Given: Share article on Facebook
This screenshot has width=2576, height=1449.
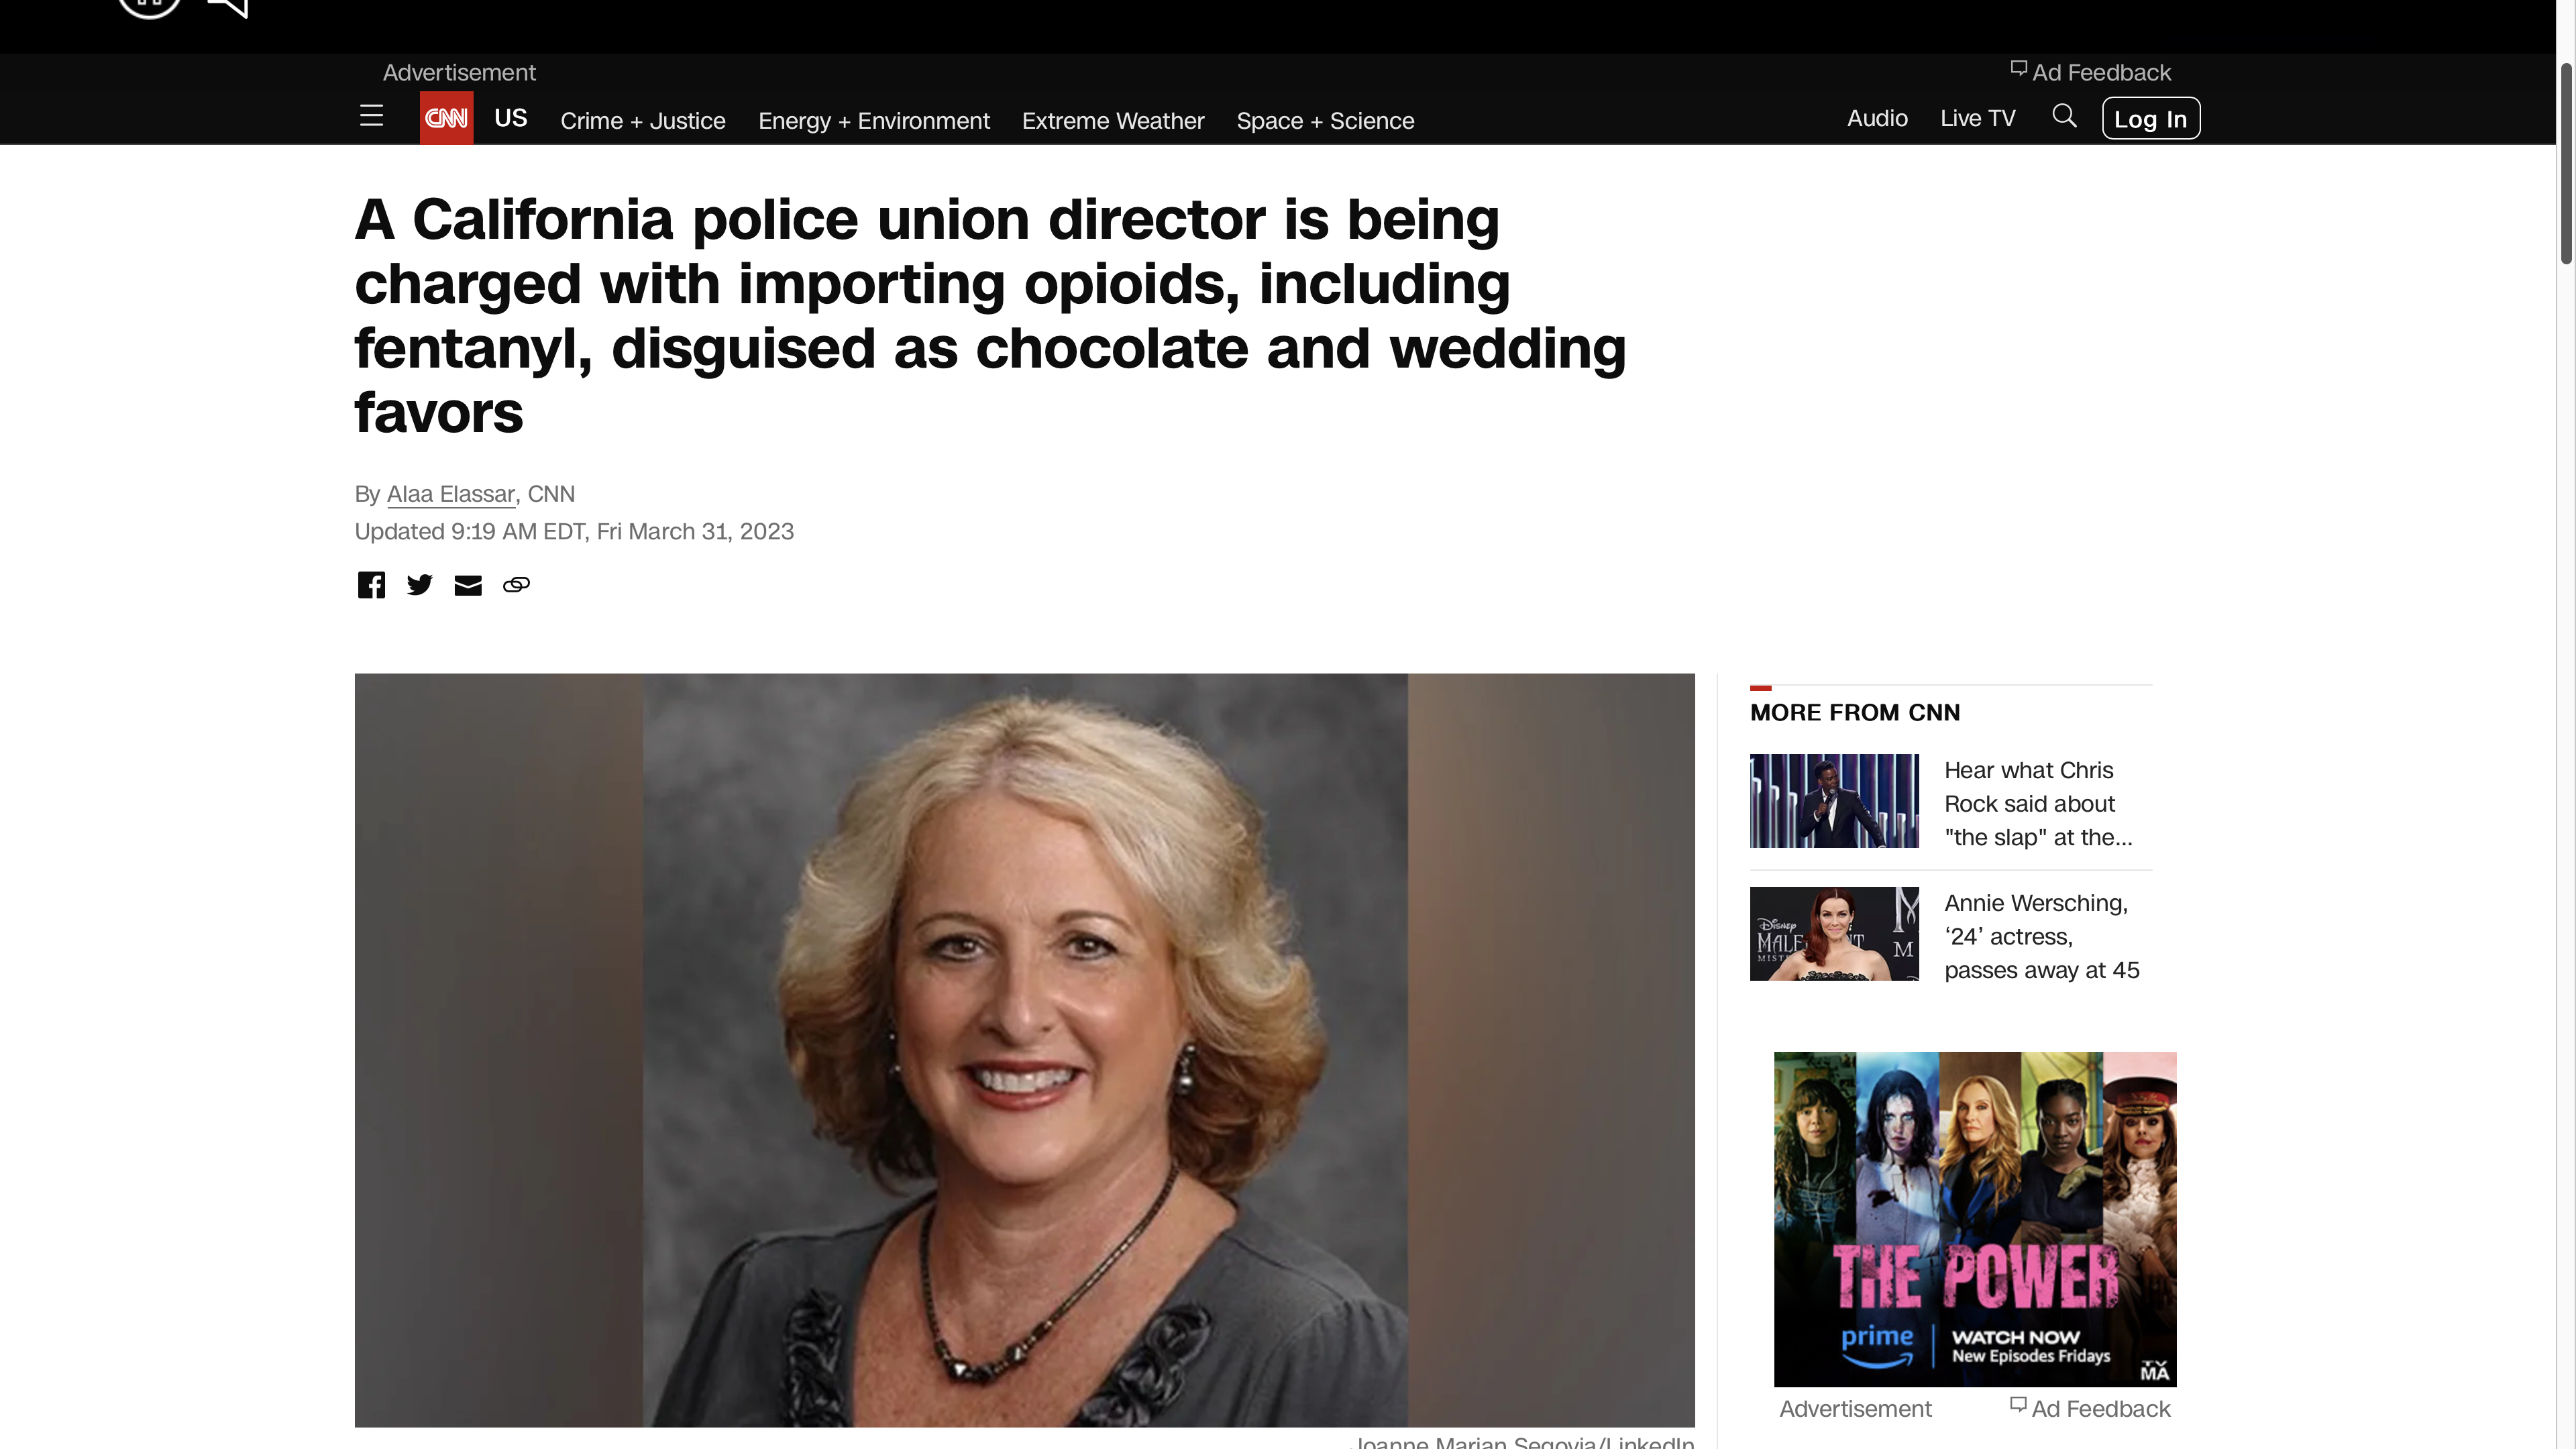Looking at the screenshot, I should (371, 585).
